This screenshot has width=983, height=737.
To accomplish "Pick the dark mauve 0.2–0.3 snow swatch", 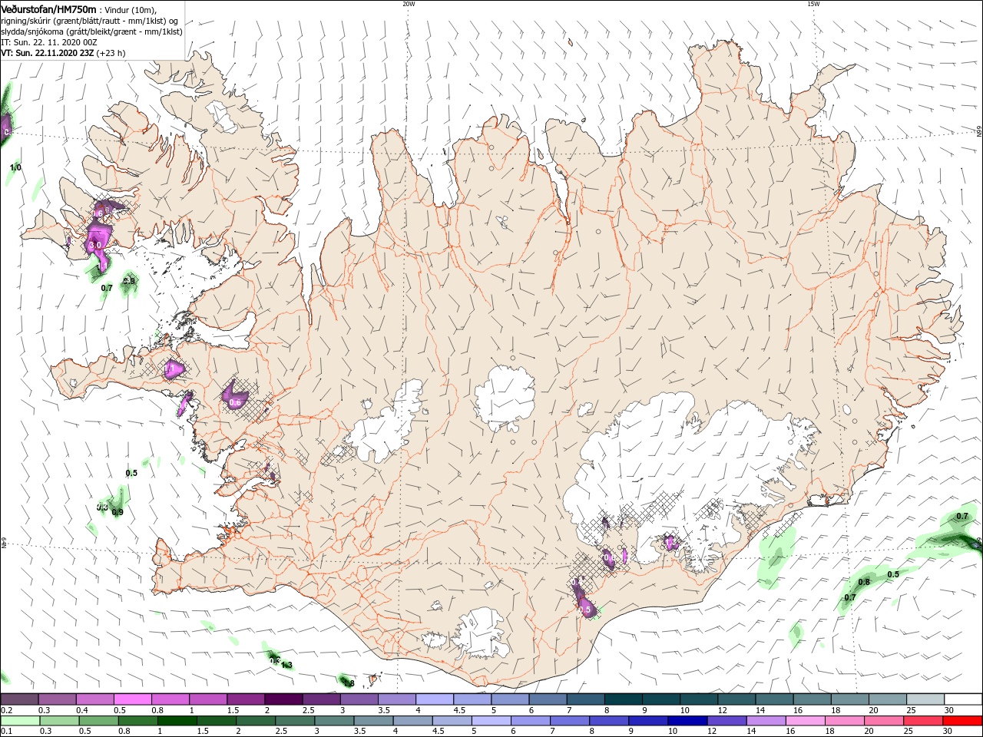I will (x=20, y=699).
